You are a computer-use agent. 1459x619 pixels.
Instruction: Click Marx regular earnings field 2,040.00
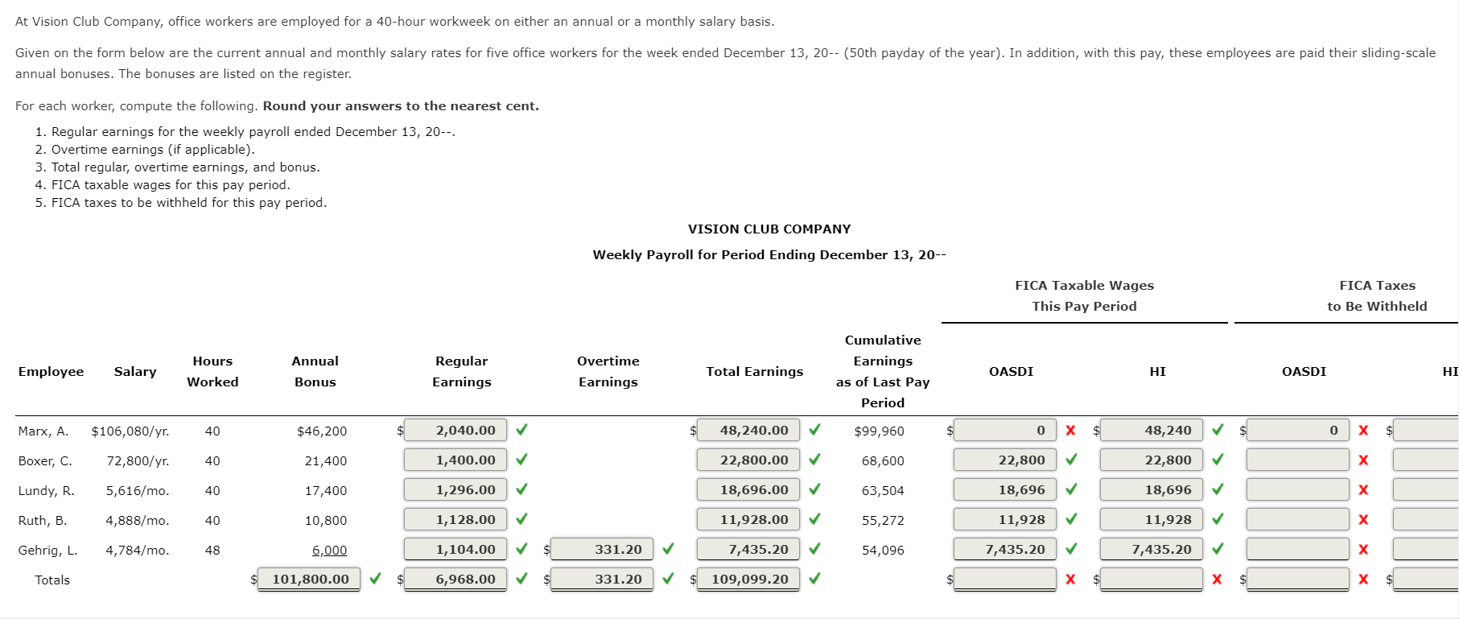455,430
